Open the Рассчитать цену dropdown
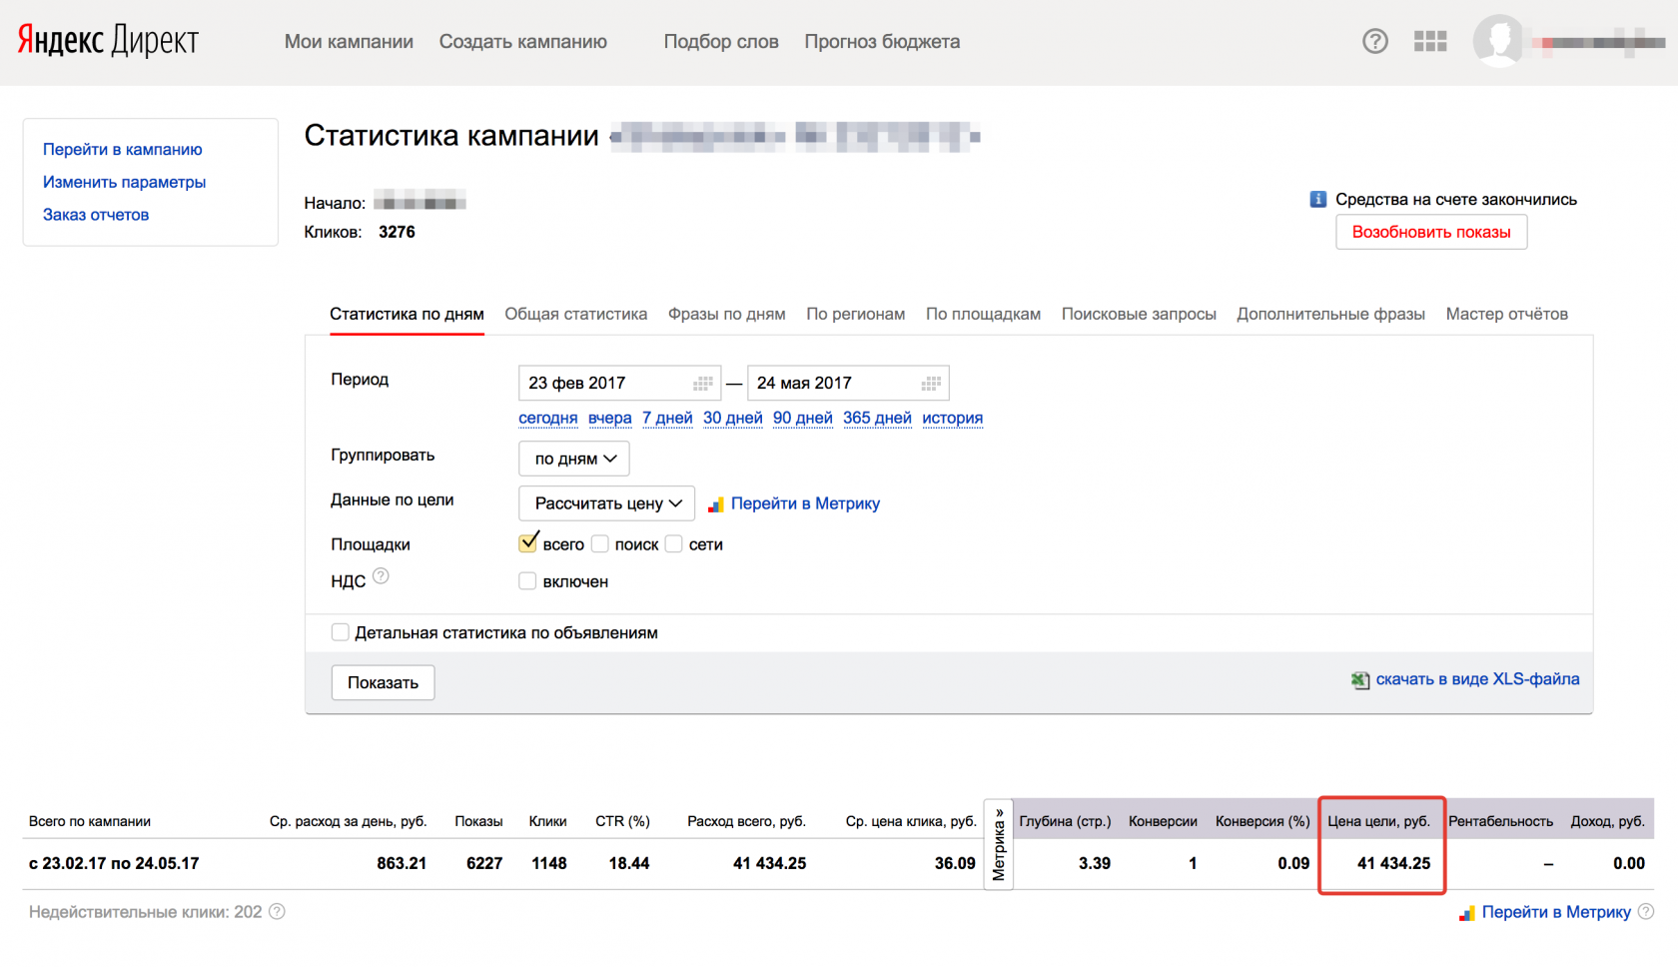This screenshot has width=1678, height=967. tap(607, 503)
